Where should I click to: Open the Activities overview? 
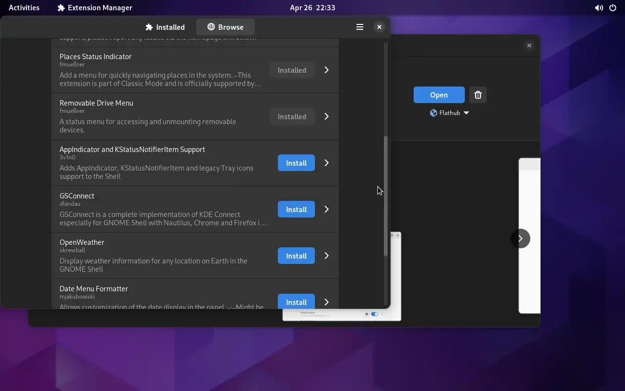24,8
